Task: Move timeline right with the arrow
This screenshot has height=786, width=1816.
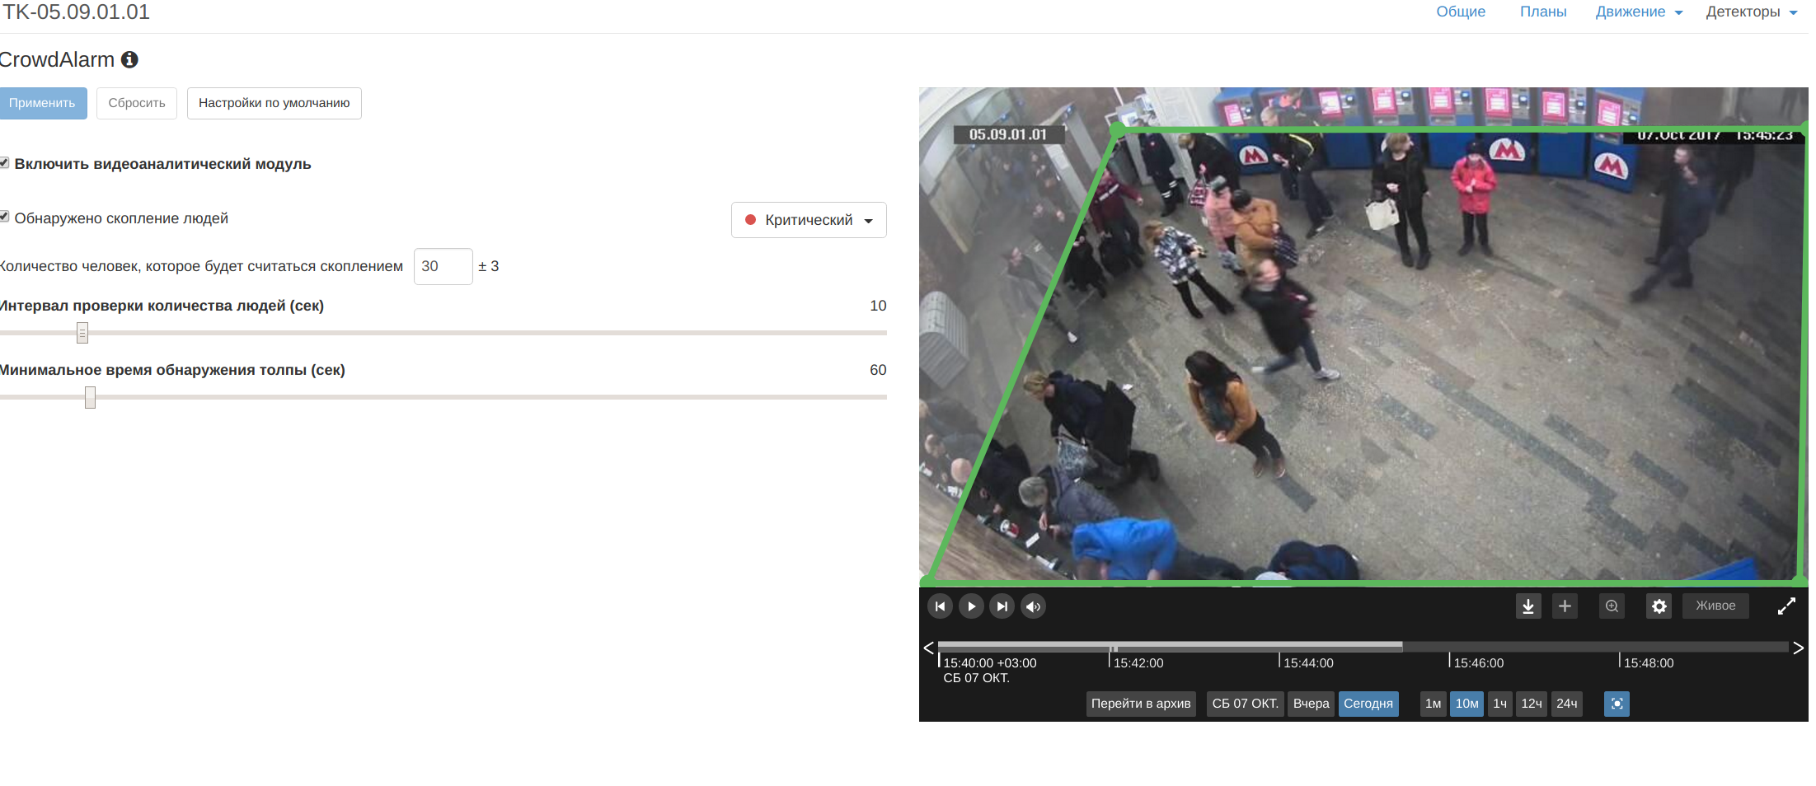Action: coord(1799,648)
